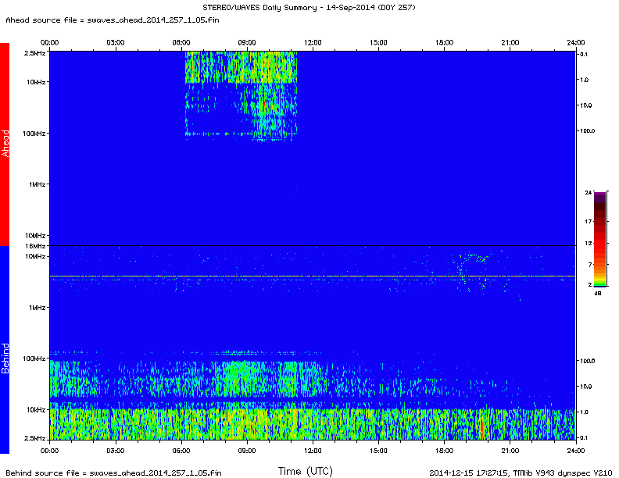Click 18:00 on the upper time axis

445,43
